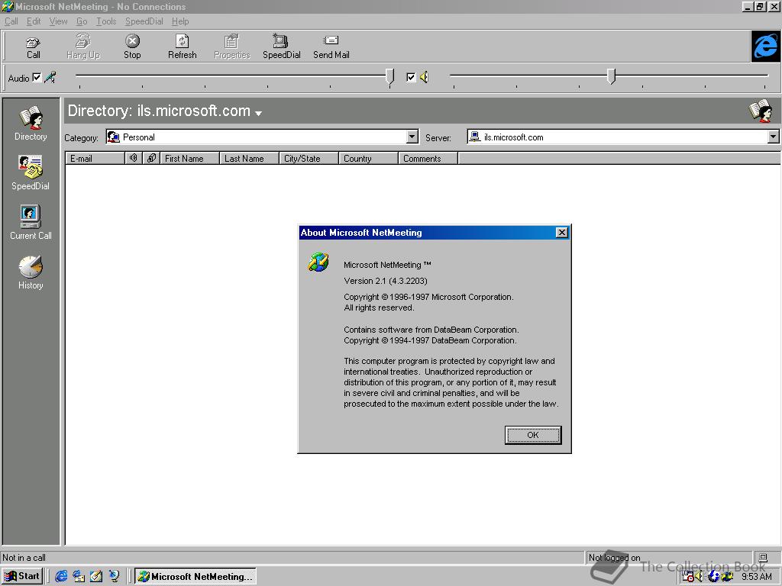This screenshot has width=782, height=586.
Task: Click the taskbar clock showing 9:53 AM
Action: [x=757, y=577]
